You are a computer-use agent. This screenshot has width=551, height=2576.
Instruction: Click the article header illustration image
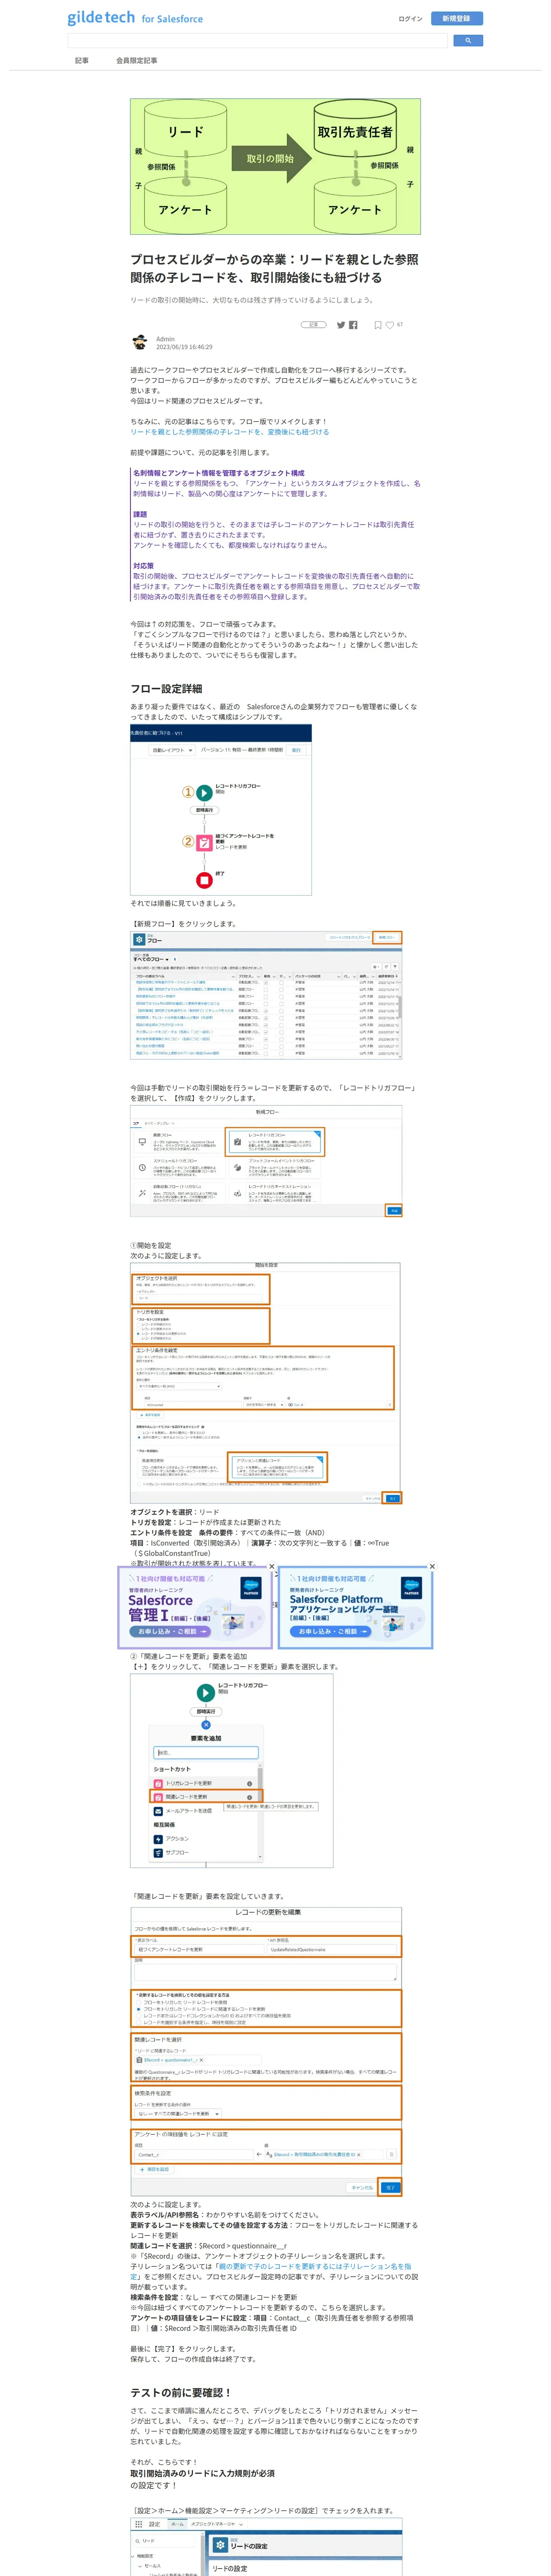[x=275, y=166]
